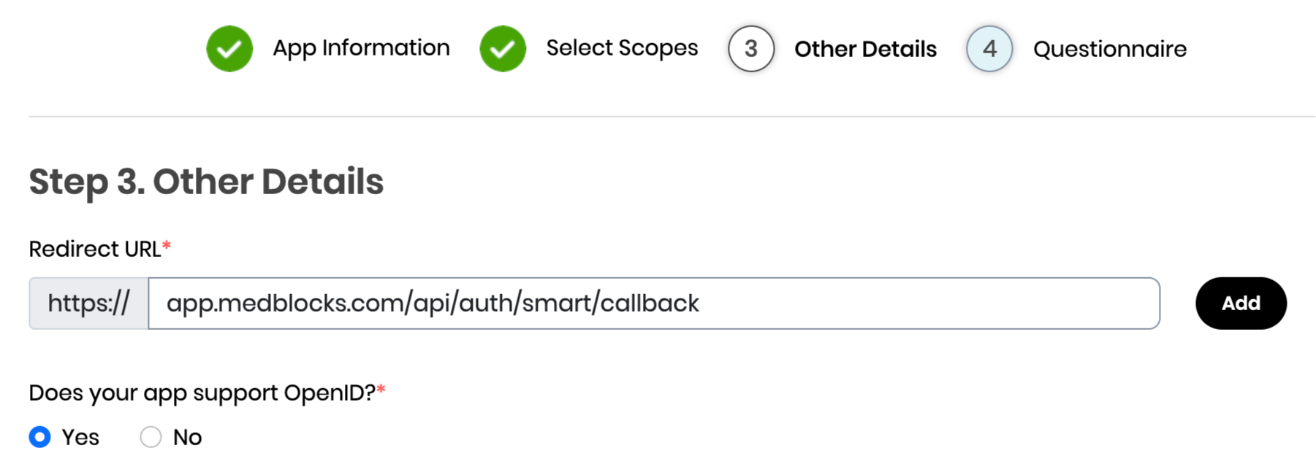Click the green checkmark beside Select Scopes
1316x475 pixels.
point(503,49)
